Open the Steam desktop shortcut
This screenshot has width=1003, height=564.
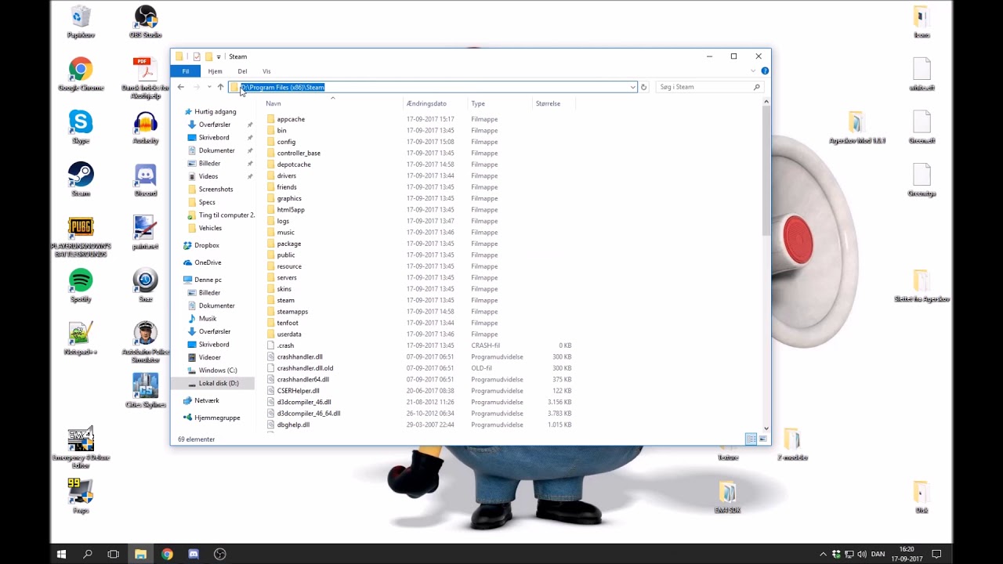click(x=81, y=179)
